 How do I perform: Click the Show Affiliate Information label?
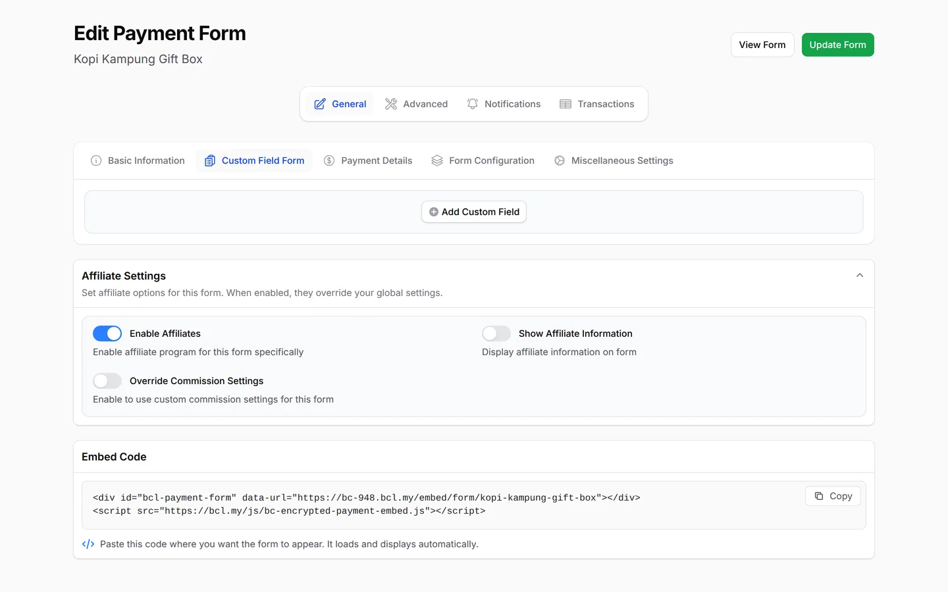click(575, 333)
